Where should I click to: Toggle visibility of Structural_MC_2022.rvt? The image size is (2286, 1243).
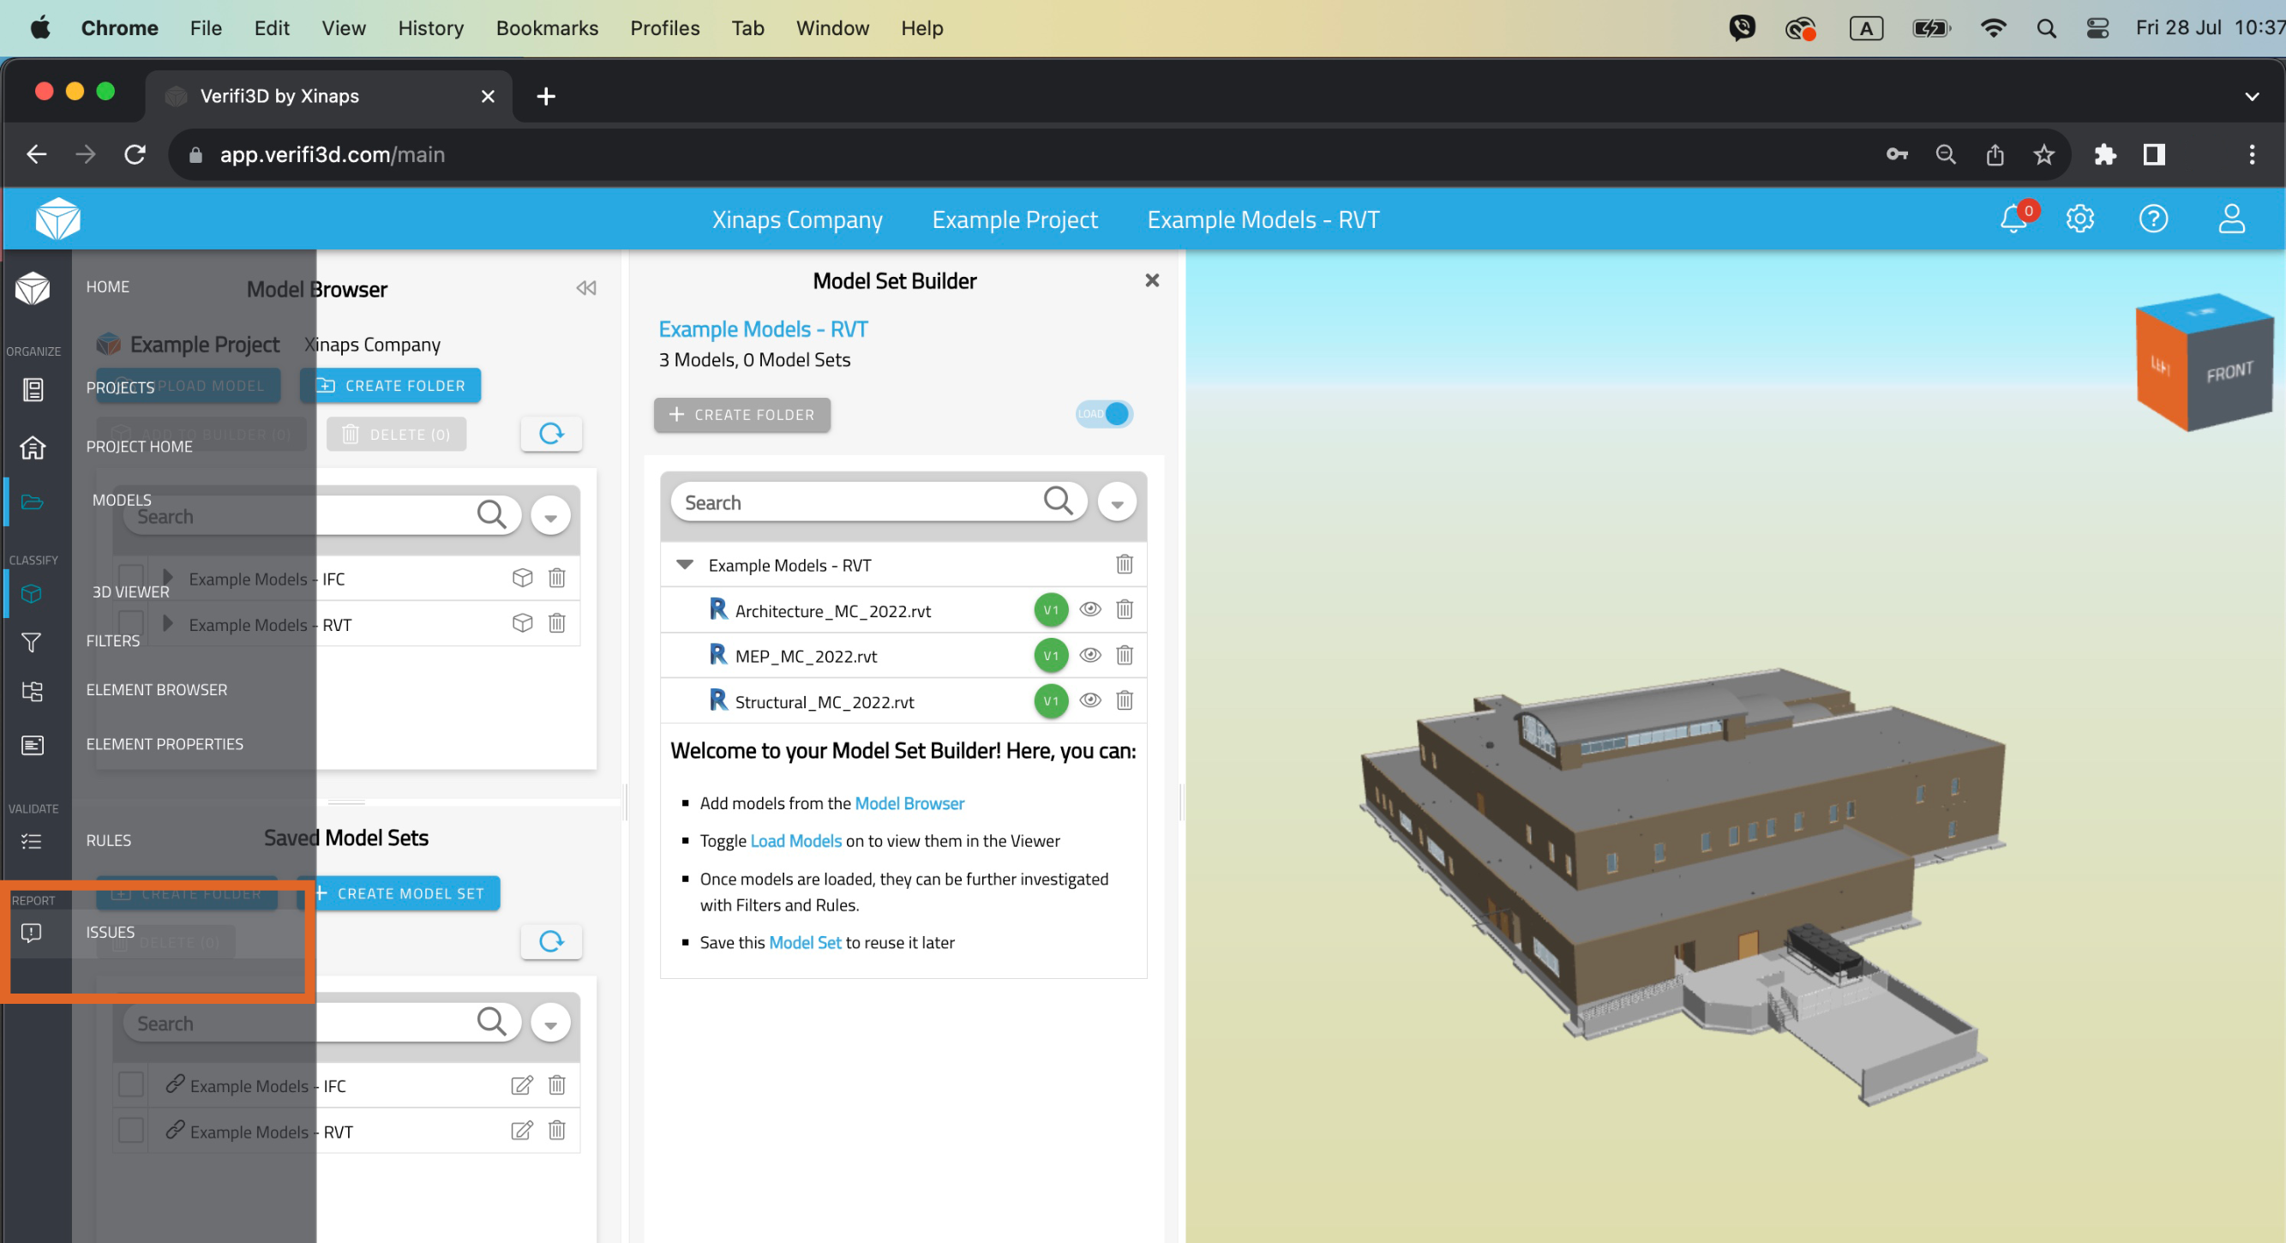tap(1090, 701)
